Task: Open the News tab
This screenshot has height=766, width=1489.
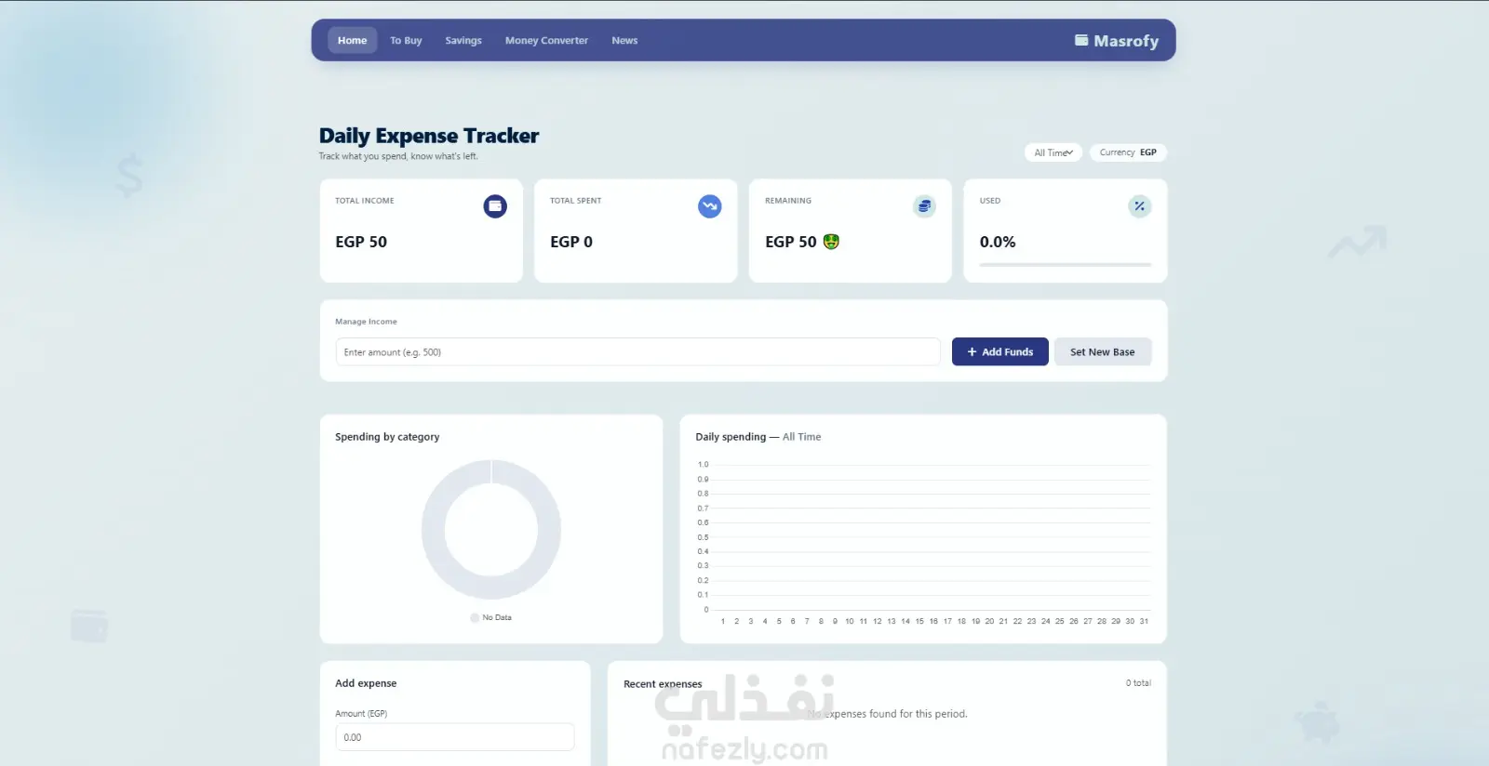Action: (624, 40)
